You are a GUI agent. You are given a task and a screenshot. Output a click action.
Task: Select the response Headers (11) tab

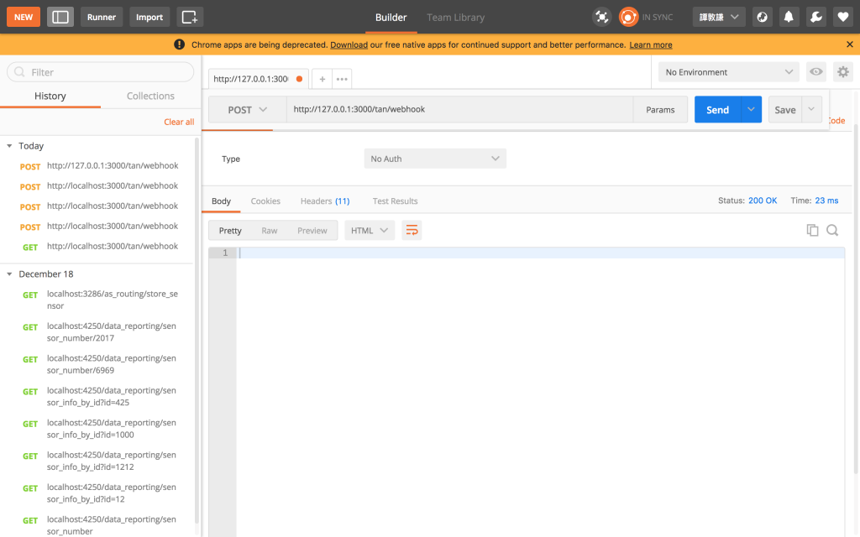(325, 201)
